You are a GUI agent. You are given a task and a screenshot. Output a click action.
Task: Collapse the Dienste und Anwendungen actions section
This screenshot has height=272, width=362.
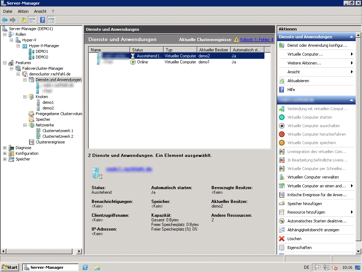coord(351,37)
